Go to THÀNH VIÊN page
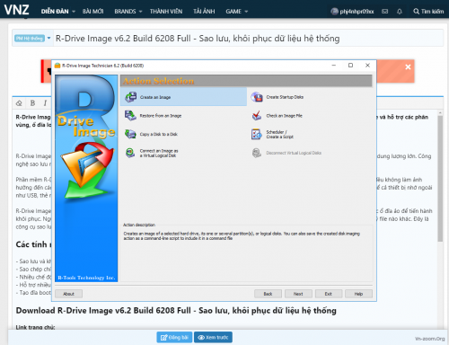Screen dimensions: 449x345 click(x=166, y=12)
